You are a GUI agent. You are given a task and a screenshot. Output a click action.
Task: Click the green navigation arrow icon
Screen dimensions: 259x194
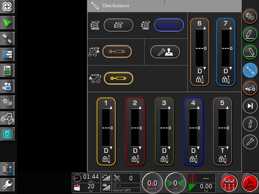pyautogui.click(x=7, y=23)
